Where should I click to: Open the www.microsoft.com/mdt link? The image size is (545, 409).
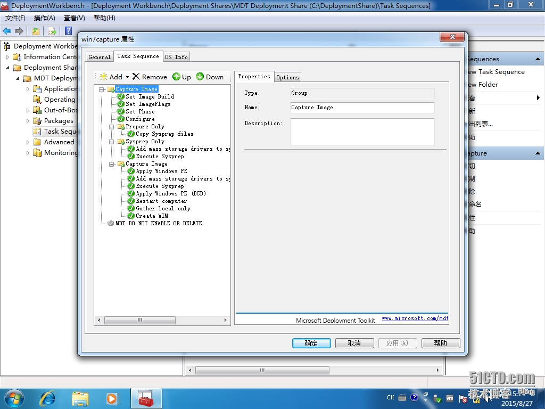(x=415, y=318)
